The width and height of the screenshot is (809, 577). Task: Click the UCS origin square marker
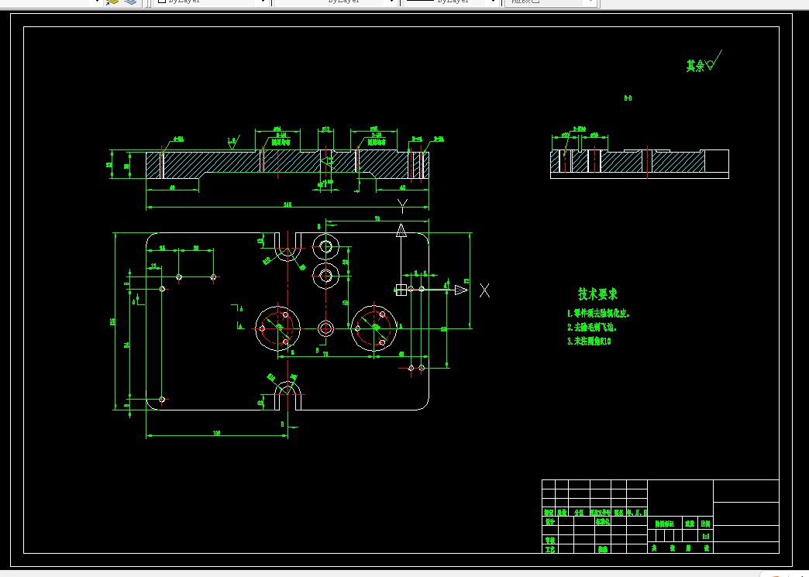pyautogui.click(x=401, y=290)
